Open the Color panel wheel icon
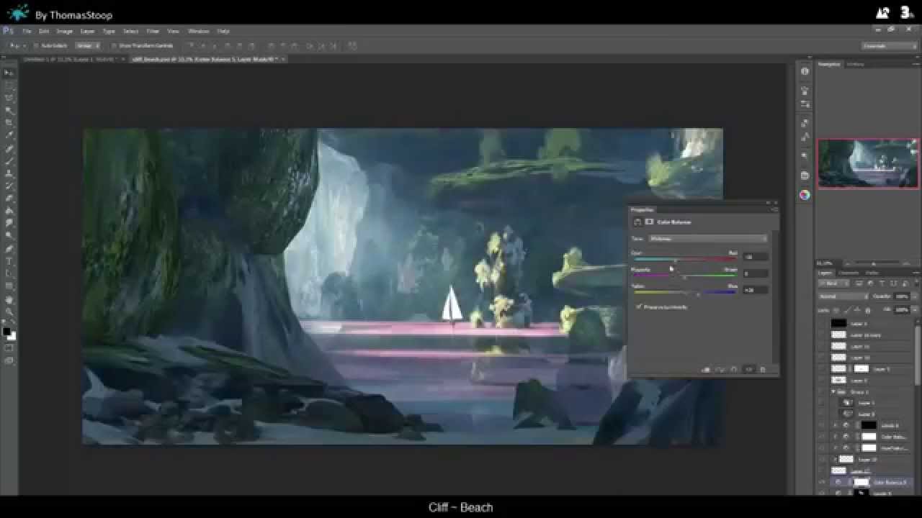Viewport: 922px width, 518px height. coord(805,195)
